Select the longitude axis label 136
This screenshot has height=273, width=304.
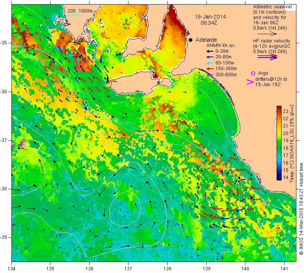click(89, 269)
